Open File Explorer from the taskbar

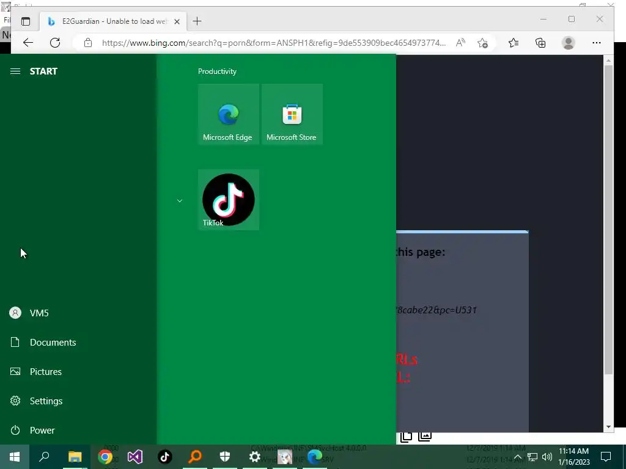75,457
